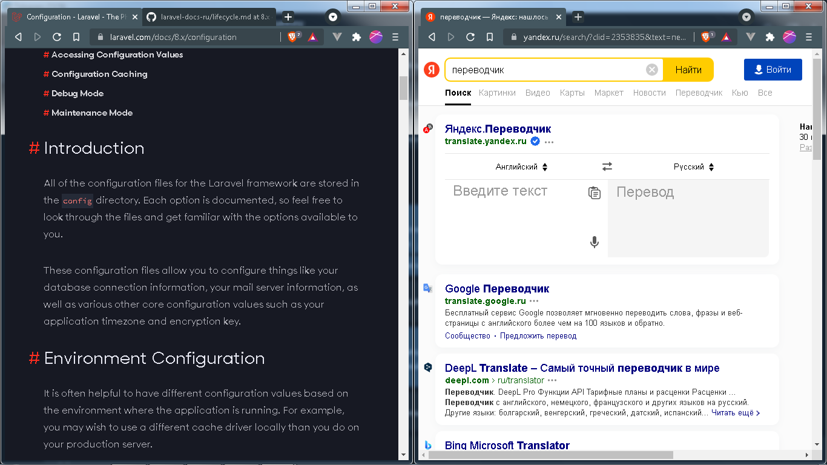Open Яндекс.Переводчик result title
Screen dimensions: 827x465
[498, 129]
